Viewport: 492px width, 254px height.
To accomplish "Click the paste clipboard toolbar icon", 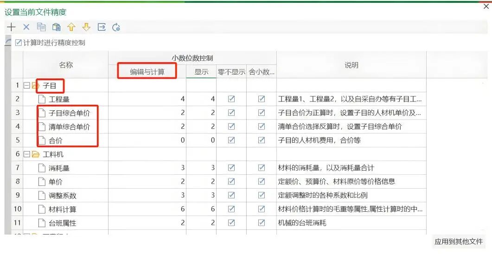I will [x=57, y=27].
